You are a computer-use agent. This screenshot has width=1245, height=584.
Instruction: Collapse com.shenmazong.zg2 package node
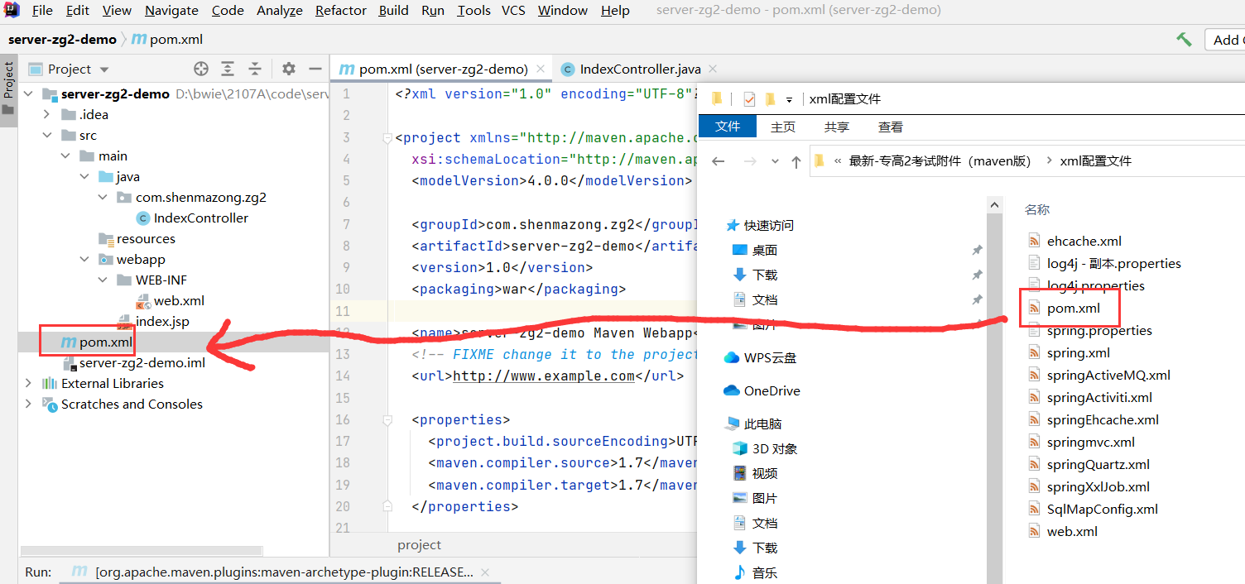(x=103, y=198)
